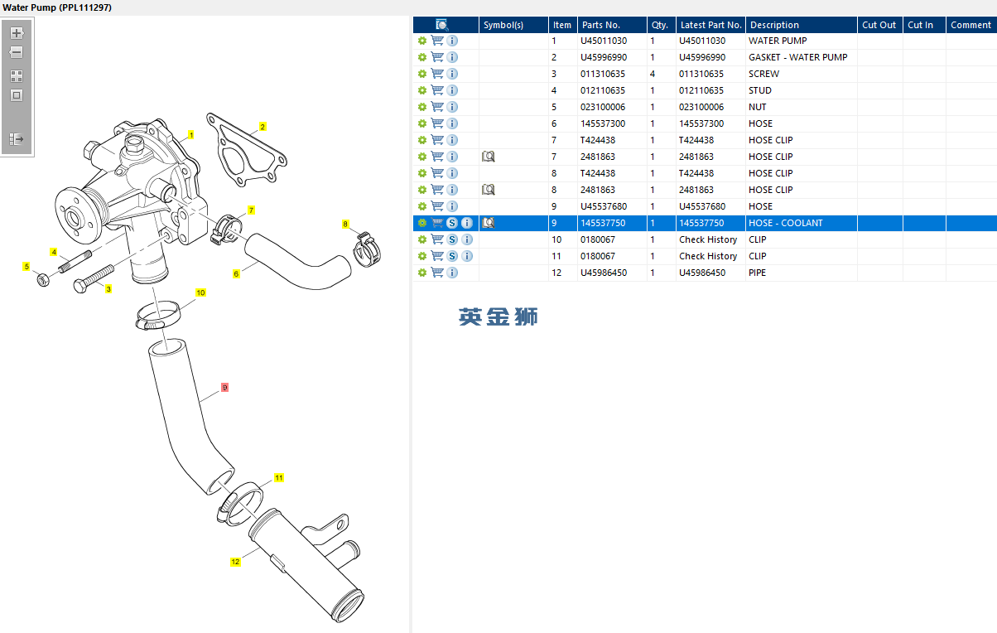This screenshot has width=997, height=633.
Task: Click callout label 1 near the water pump
Action: tap(191, 135)
